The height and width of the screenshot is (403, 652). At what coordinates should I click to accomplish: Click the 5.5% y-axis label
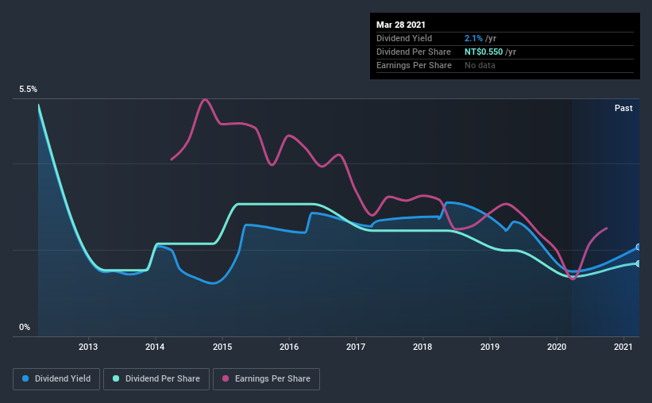point(28,90)
